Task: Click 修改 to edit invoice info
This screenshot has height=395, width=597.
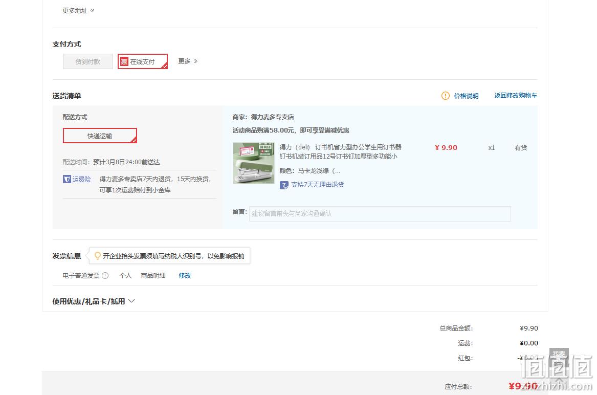Action: [185, 275]
